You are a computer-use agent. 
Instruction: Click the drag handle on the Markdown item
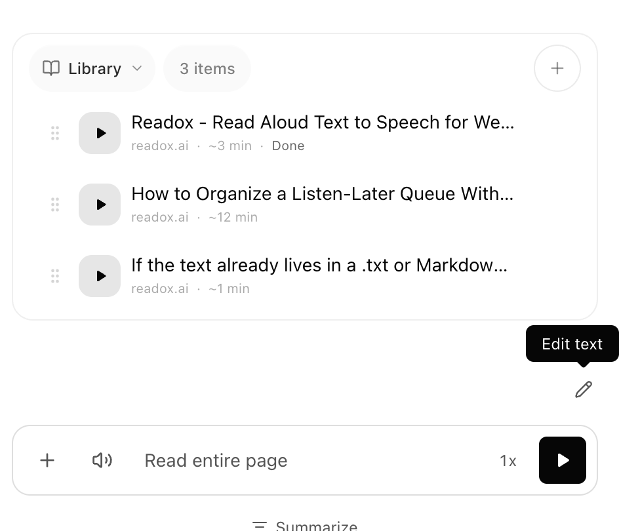(55, 276)
